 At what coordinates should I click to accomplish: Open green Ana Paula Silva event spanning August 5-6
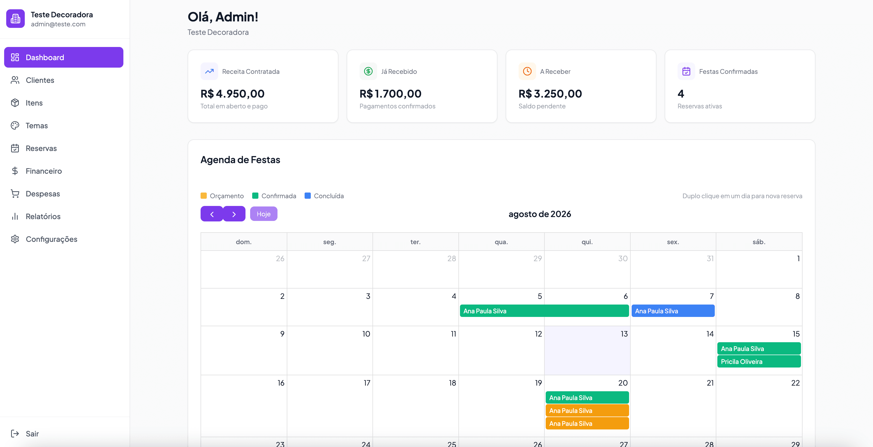coord(544,311)
